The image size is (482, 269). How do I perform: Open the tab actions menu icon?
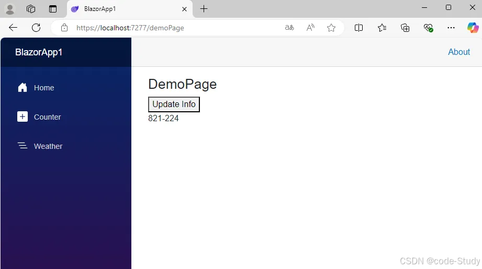point(53,9)
